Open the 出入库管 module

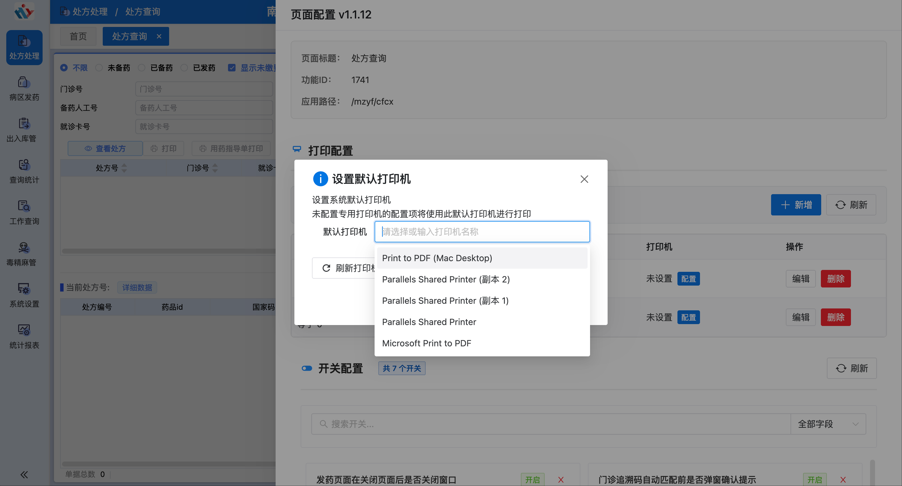[24, 130]
